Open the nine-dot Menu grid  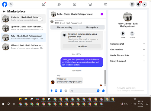(x=132, y=4)
